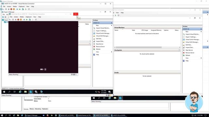Click Remove Server in the vHOST-01 Actions pane
209x117 pixels.
click(100, 46)
